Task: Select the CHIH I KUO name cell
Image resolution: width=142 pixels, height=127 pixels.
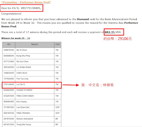Action: coord(35,73)
